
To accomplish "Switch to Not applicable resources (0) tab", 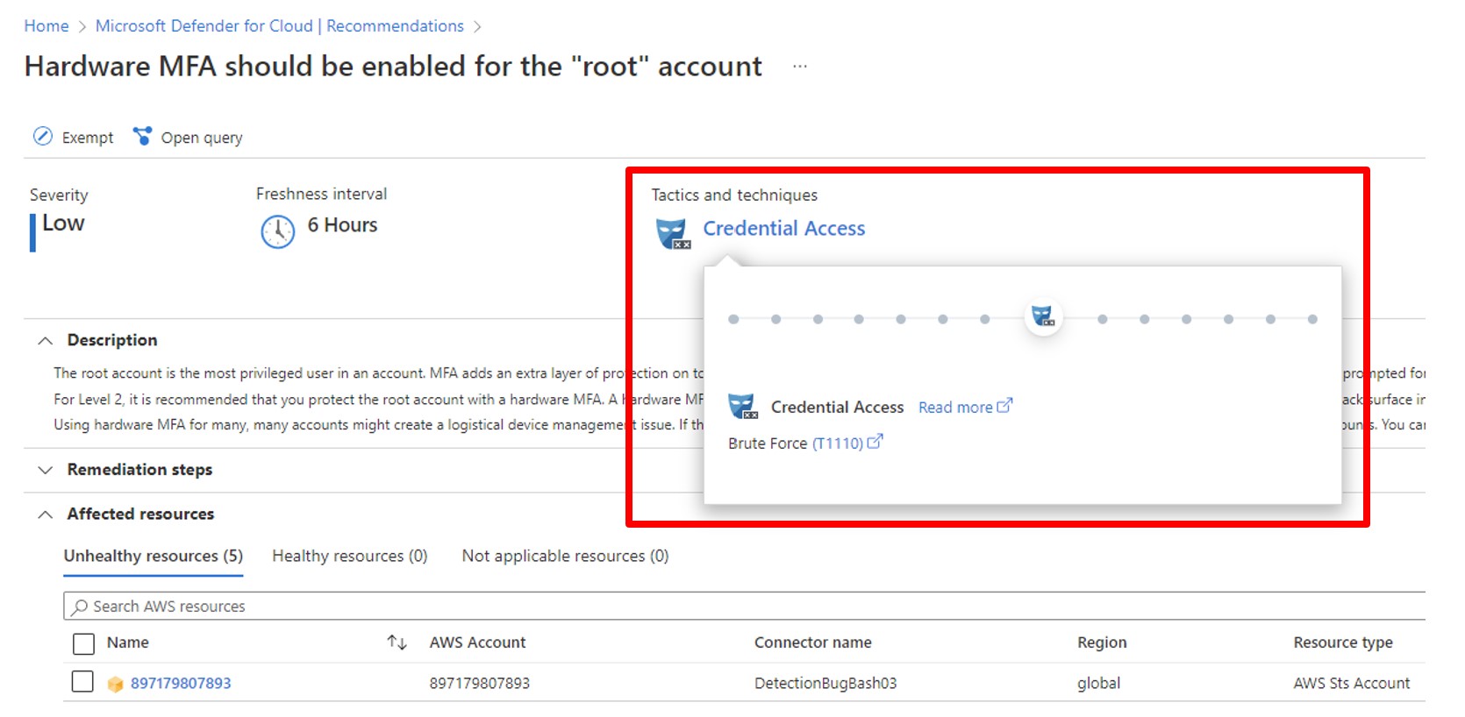I will pos(565,556).
